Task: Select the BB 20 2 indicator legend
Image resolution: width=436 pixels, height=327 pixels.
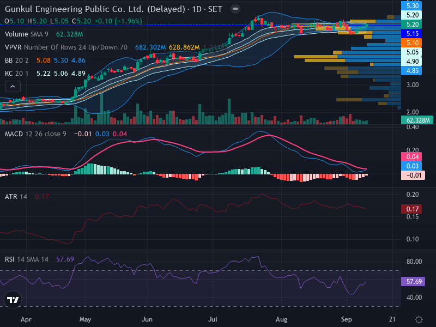Action: (x=45, y=60)
